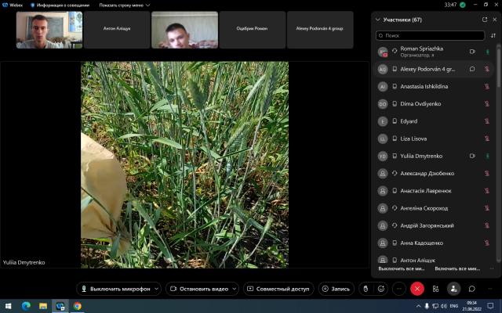This screenshot has height=313, width=502.
Task: Toggle Dima Ovdiyenko's muted microphone
Action: point(487,104)
